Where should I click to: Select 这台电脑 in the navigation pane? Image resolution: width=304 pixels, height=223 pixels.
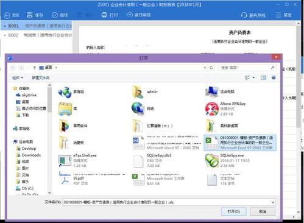tap(23, 142)
